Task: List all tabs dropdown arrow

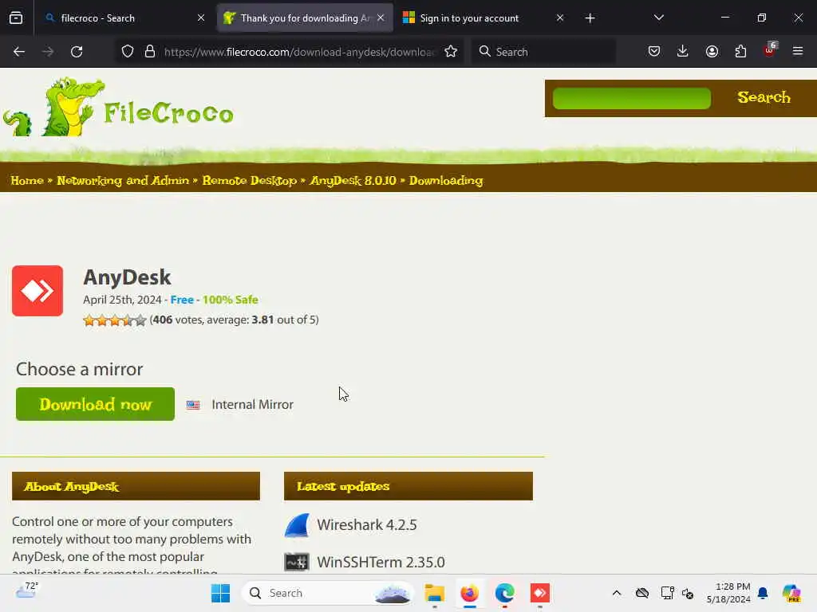Action: point(658,18)
